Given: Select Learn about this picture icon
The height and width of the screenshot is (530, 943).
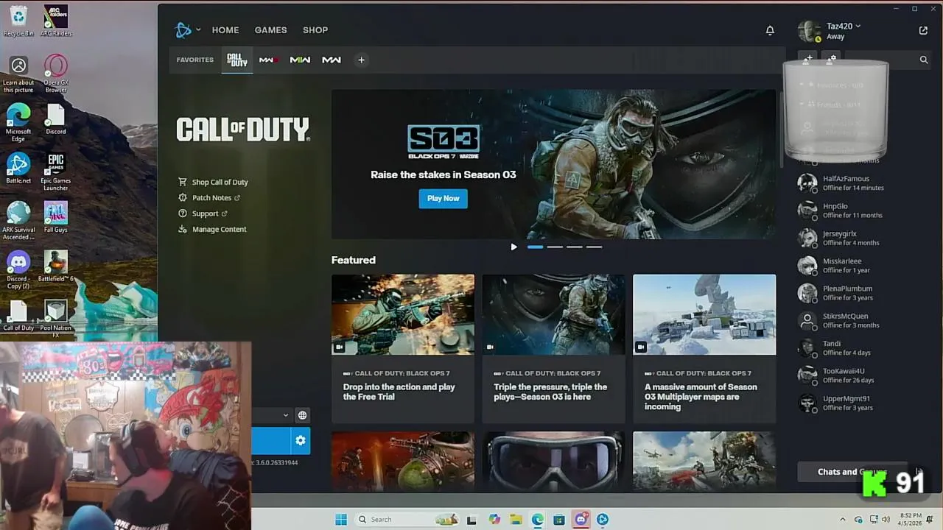Looking at the screenshot, I should tap(18, 74).
